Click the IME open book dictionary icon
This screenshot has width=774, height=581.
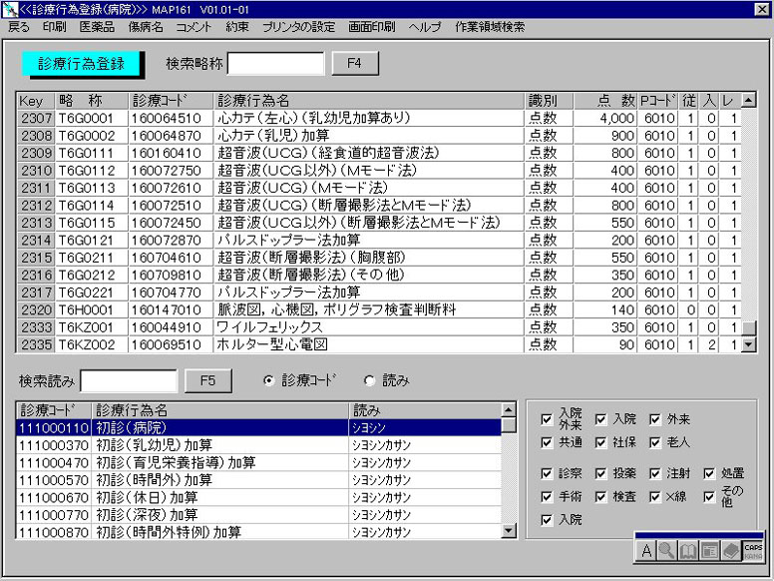point(688,550)
